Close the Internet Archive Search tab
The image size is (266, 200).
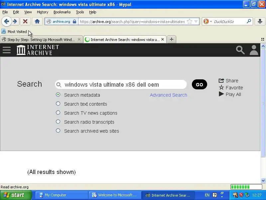pos(163,39)
